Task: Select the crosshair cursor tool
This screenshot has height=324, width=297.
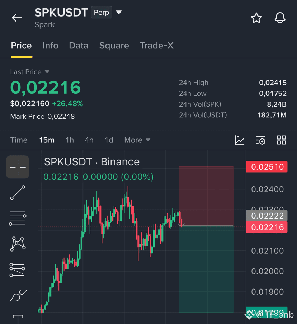Action: (18, 167)
